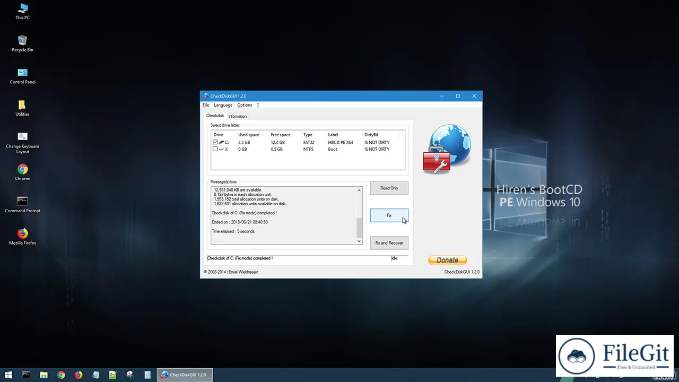This screenshot has height=382, width=679.
Task: Click the Donate button
Action: pyautogui.click(x=447, y=260)
